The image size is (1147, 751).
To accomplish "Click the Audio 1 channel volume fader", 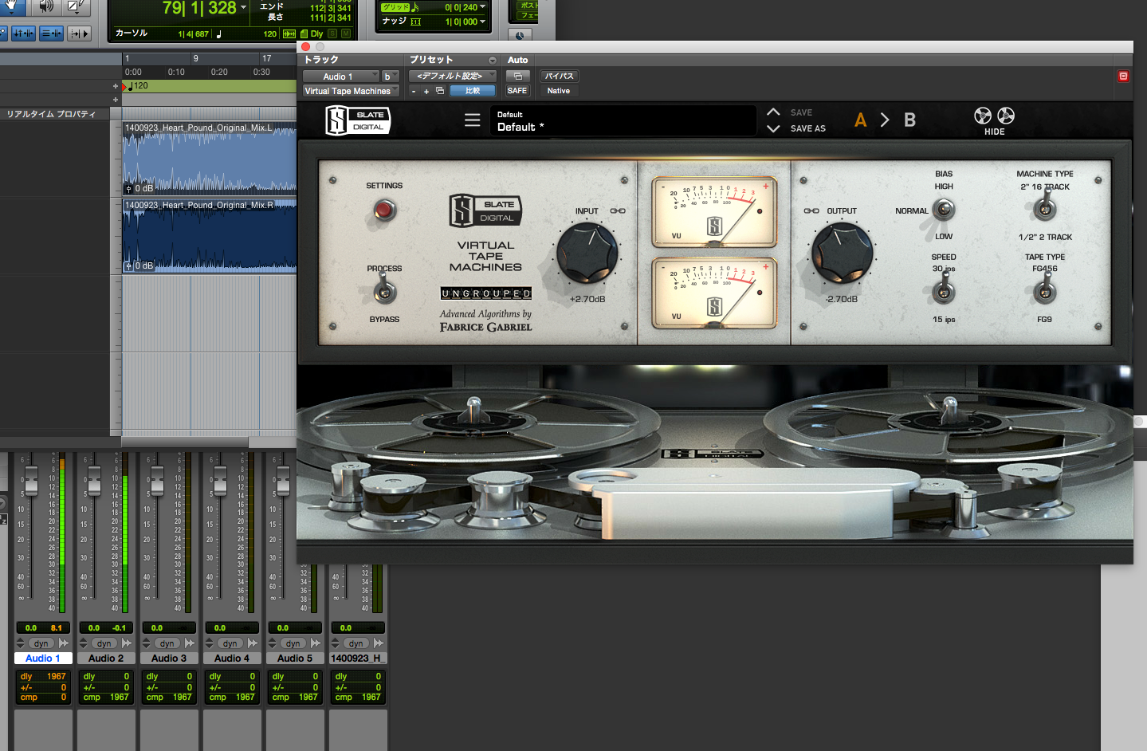I will click(x=31, y=480).
